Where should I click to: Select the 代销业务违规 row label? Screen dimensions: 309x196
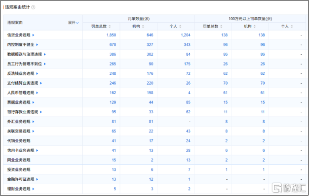[19, 141]
